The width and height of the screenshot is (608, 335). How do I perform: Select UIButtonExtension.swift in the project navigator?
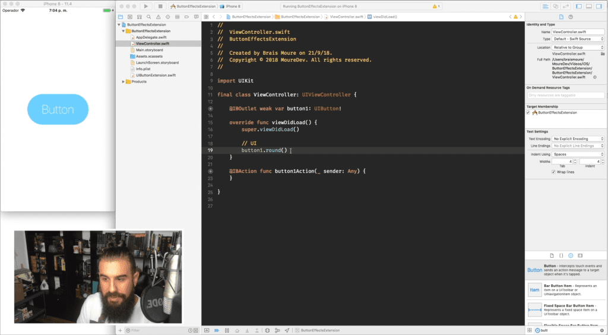[156, 75]
